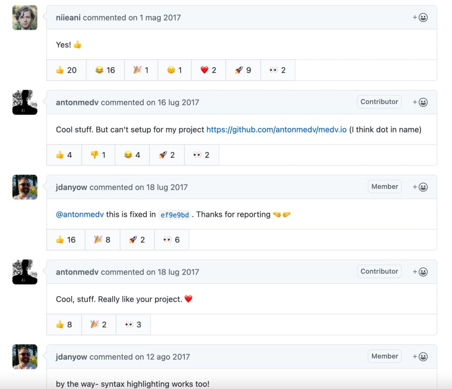
Task: Open niieani's profile avatar
Action: [x=25, y=17]
